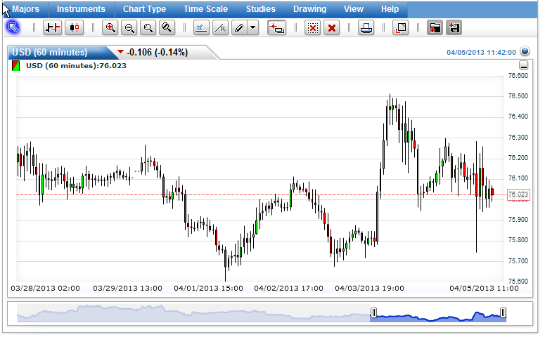The image size is (545, 344).
Task: Click the 76.023 current price label
Action: coord(518,194)
